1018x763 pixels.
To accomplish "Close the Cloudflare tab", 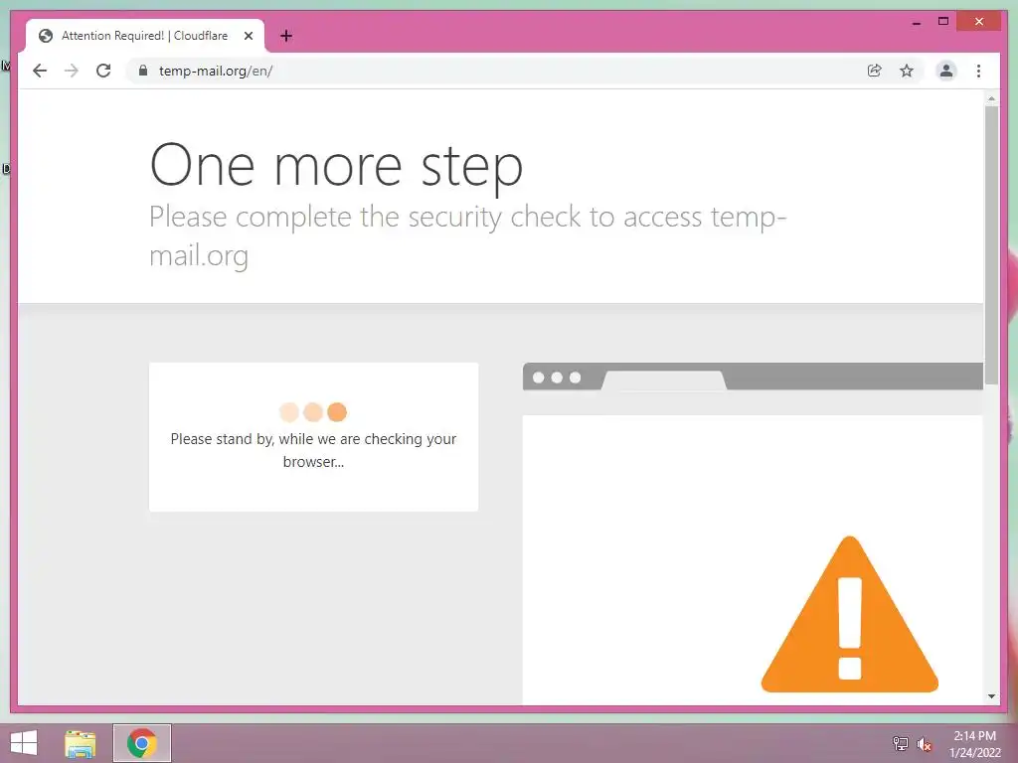I will [249, 36].
